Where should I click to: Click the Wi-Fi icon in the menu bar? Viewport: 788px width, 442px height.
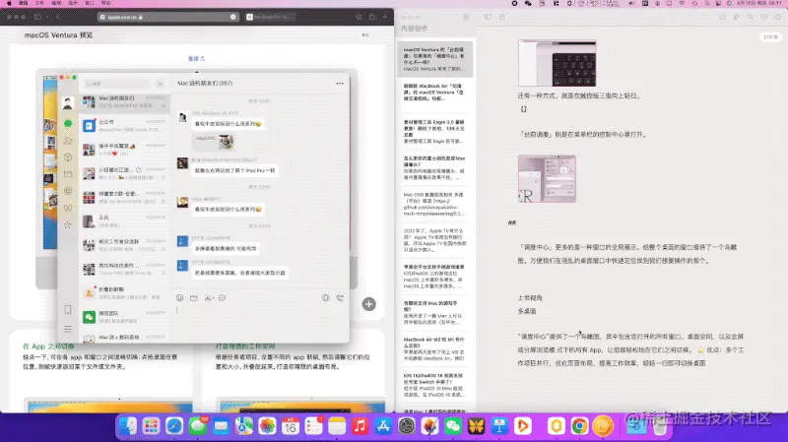click(x=682, y=3)
